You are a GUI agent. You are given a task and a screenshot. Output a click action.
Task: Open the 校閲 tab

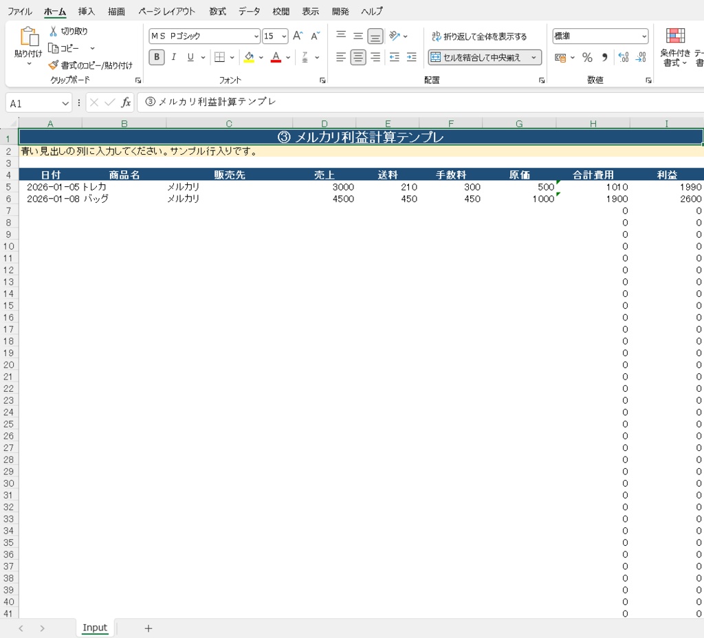[x=280, y=11]
